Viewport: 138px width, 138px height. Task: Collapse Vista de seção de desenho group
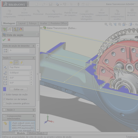point(33,46)
